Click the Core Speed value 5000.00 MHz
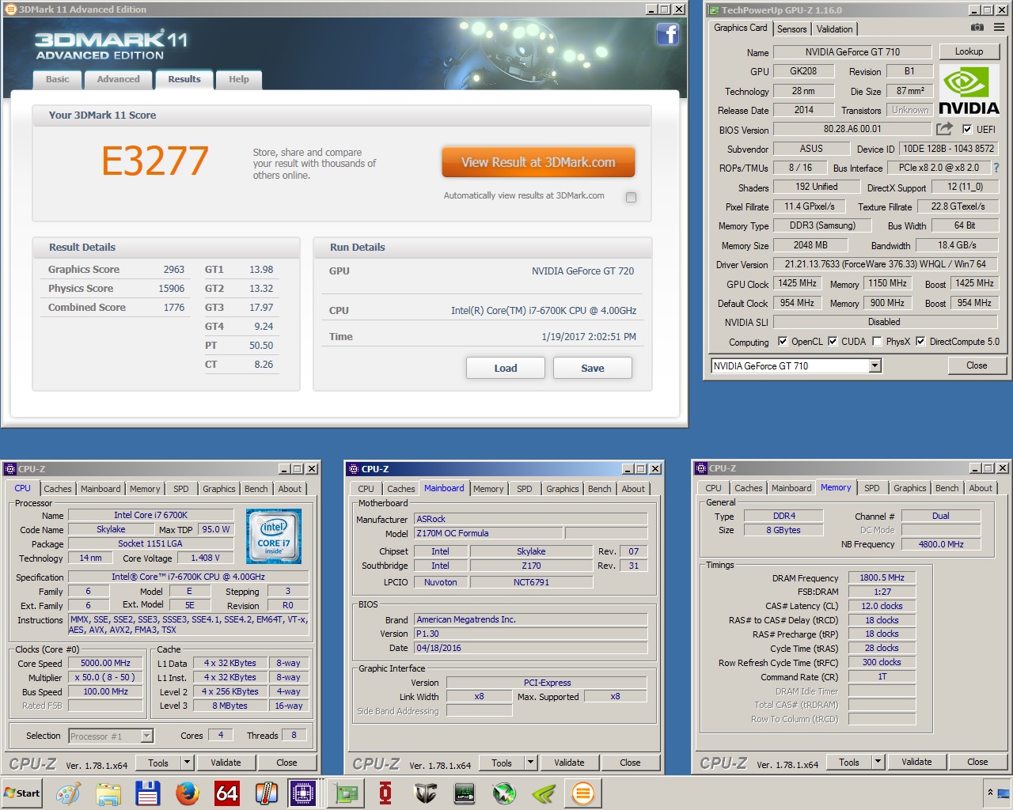This screenshot has height=810, width=1013. [x=105, y=663]
